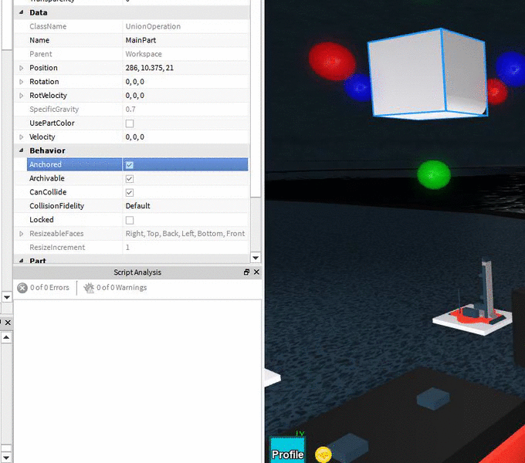Collapse the Data section
The image size is (525, 463).
(22, 12)
